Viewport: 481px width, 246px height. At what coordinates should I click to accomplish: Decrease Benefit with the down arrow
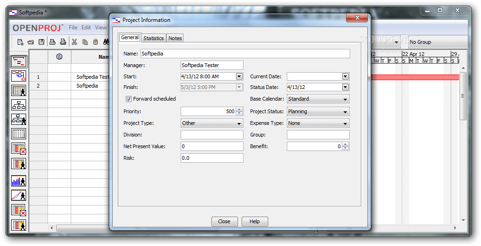tap(346, 148)
